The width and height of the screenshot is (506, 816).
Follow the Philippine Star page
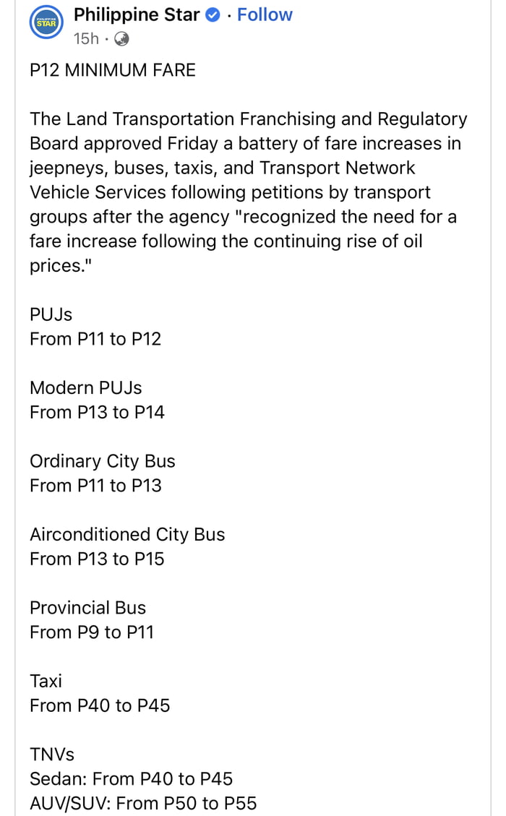pos(265,14)
